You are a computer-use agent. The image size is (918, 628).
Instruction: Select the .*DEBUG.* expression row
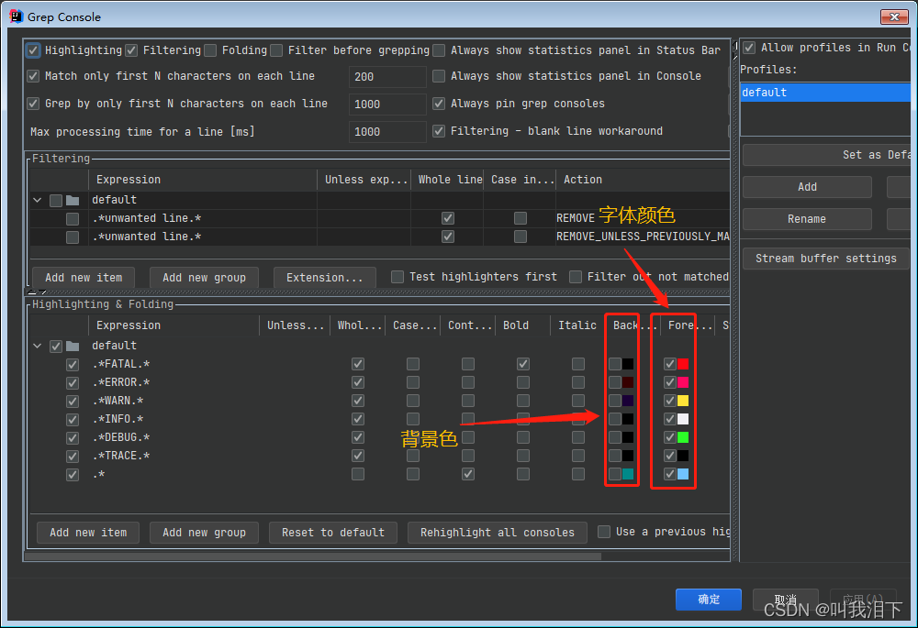click(120, 437)
